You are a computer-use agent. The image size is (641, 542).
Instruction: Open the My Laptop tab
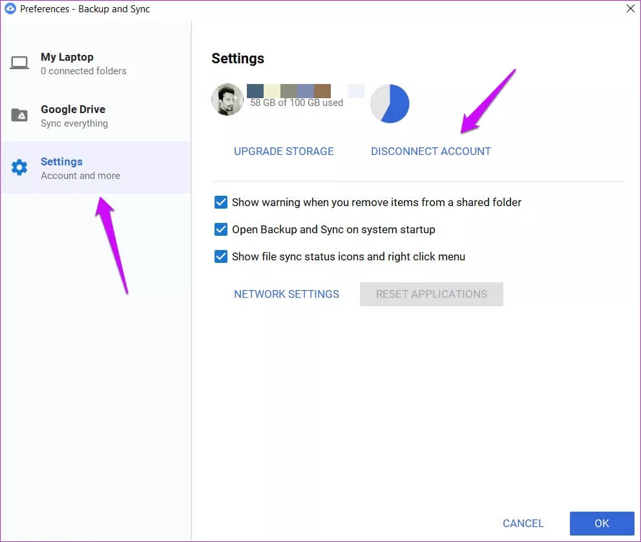pyautogui.click(x=96, y=63)
